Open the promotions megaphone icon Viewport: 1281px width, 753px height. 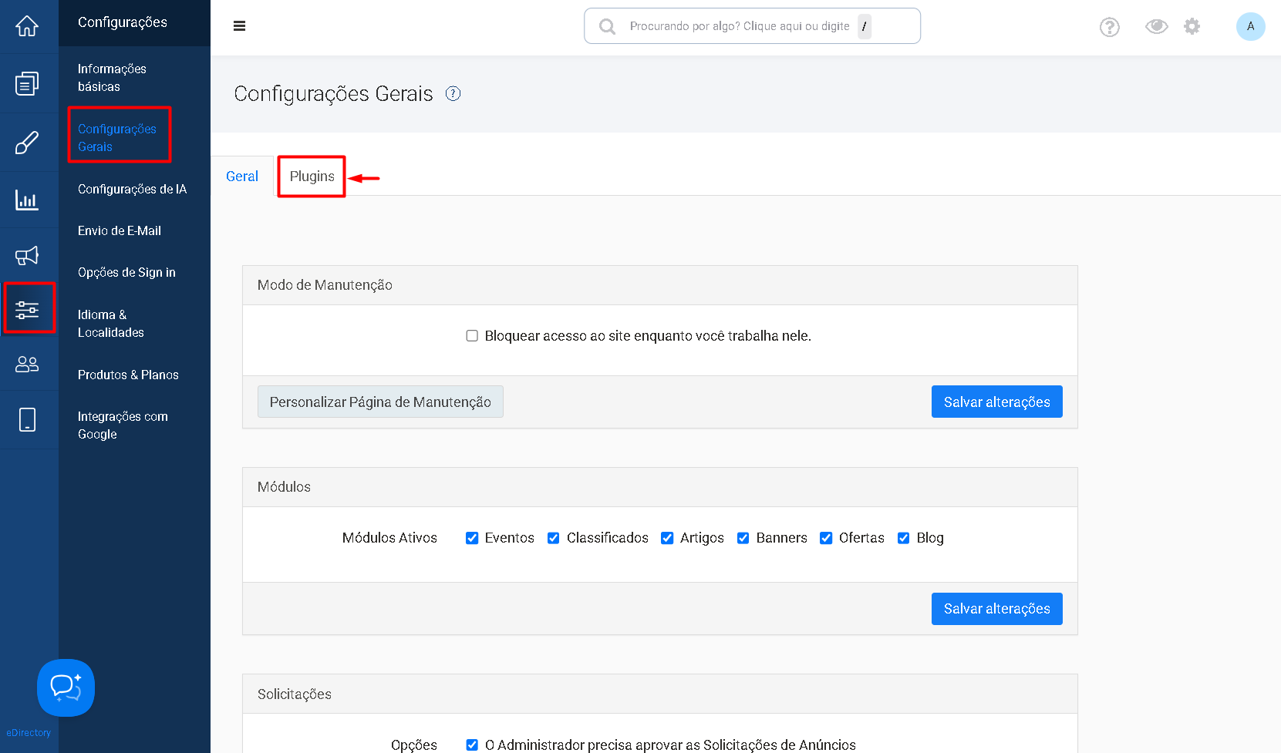click(27, 256)
